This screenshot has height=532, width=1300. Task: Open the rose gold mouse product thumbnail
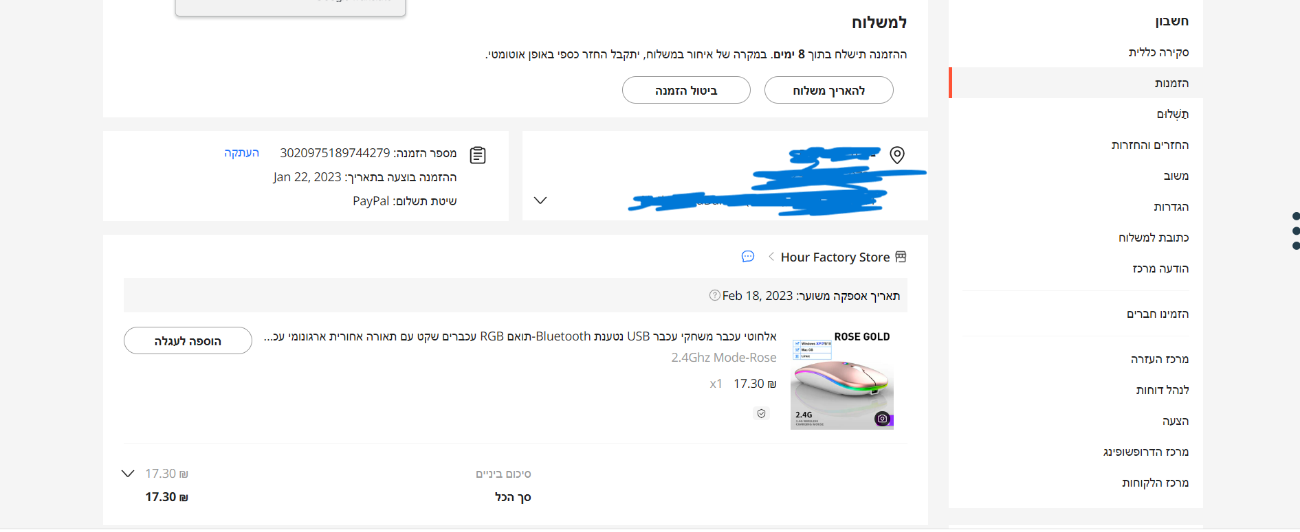(842, 381)
